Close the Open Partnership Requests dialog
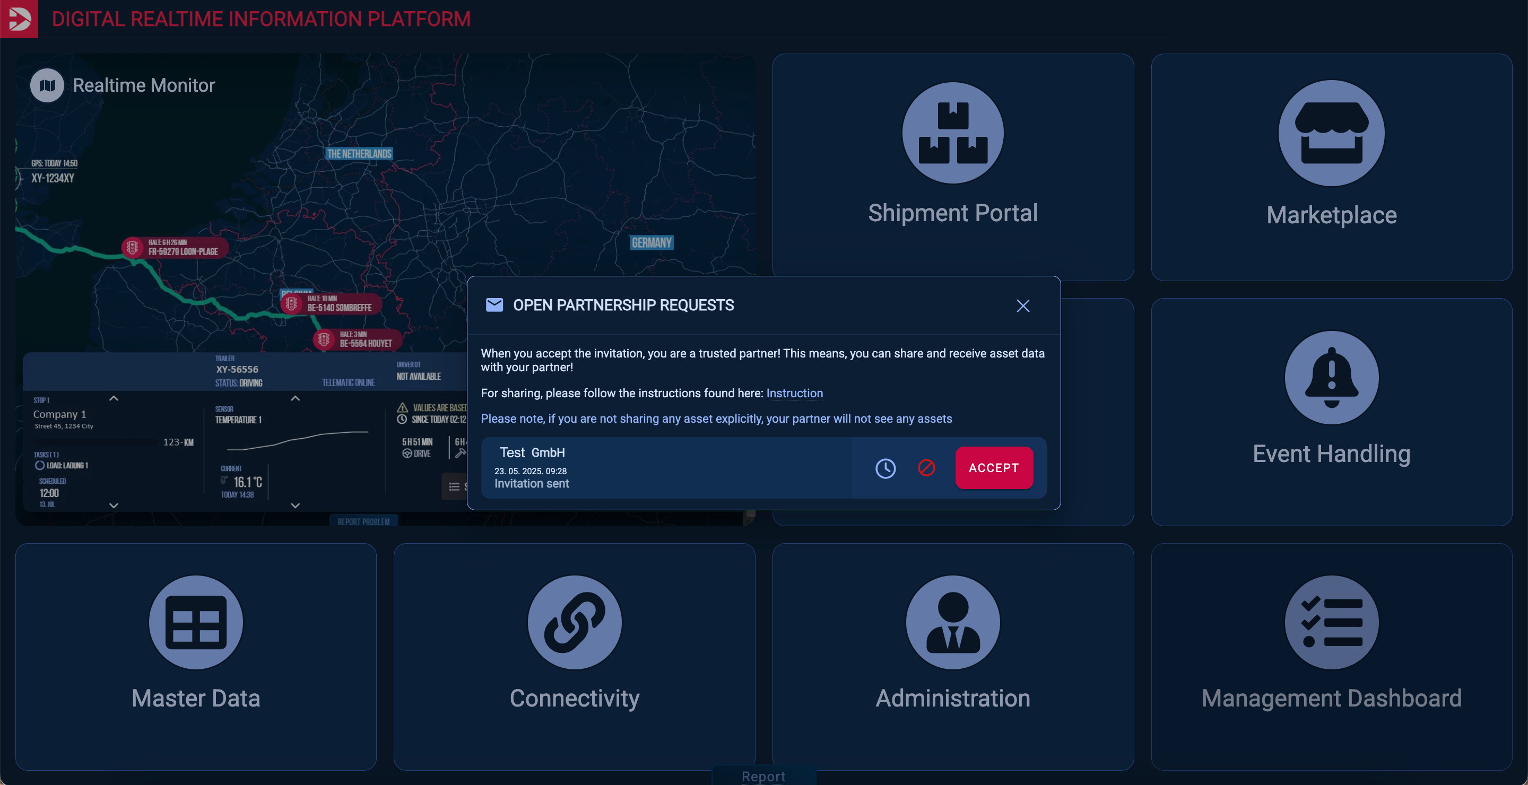 click(x=1022, y=306)
